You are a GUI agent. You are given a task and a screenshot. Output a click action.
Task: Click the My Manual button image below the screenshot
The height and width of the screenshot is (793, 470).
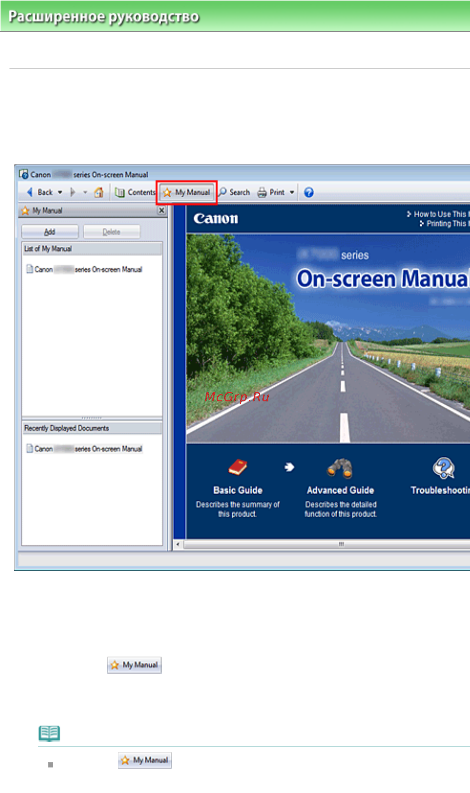pyautogui.click(x=134, y=665)
